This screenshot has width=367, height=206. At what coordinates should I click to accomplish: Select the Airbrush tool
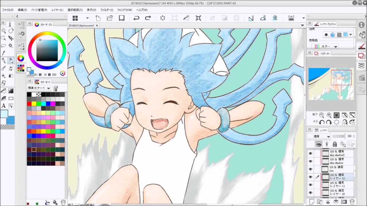[11, 68]
